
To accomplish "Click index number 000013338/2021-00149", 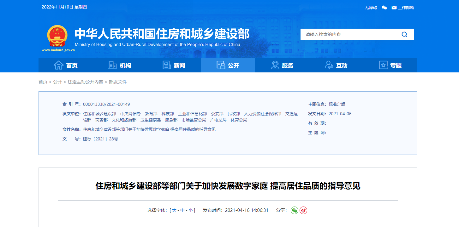I will point(106,104).
